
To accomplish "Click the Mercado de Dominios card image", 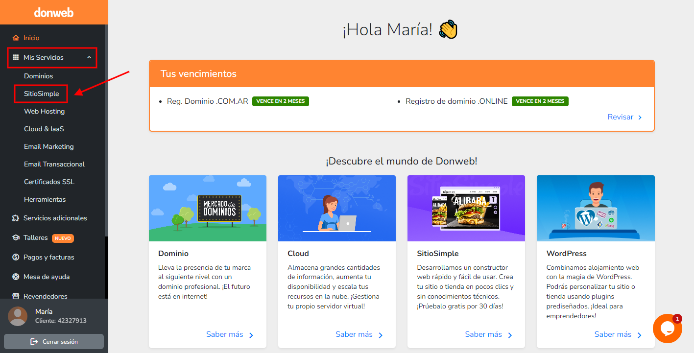I will point(208,209).
